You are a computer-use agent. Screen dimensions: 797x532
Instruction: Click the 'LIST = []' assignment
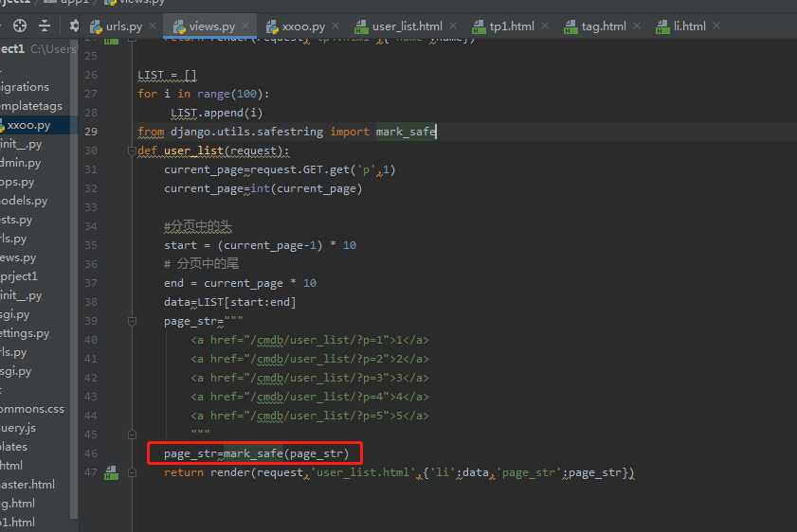click(x=167, y=75)
